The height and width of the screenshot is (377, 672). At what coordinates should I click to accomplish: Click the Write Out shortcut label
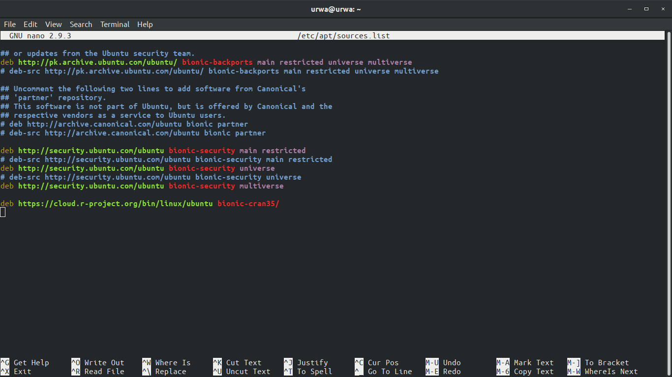point(104,363)
